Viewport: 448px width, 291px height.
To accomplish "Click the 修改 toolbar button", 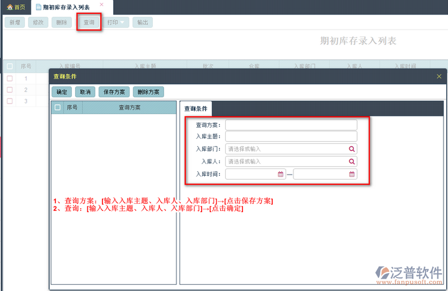I will (x=38, y=22).
